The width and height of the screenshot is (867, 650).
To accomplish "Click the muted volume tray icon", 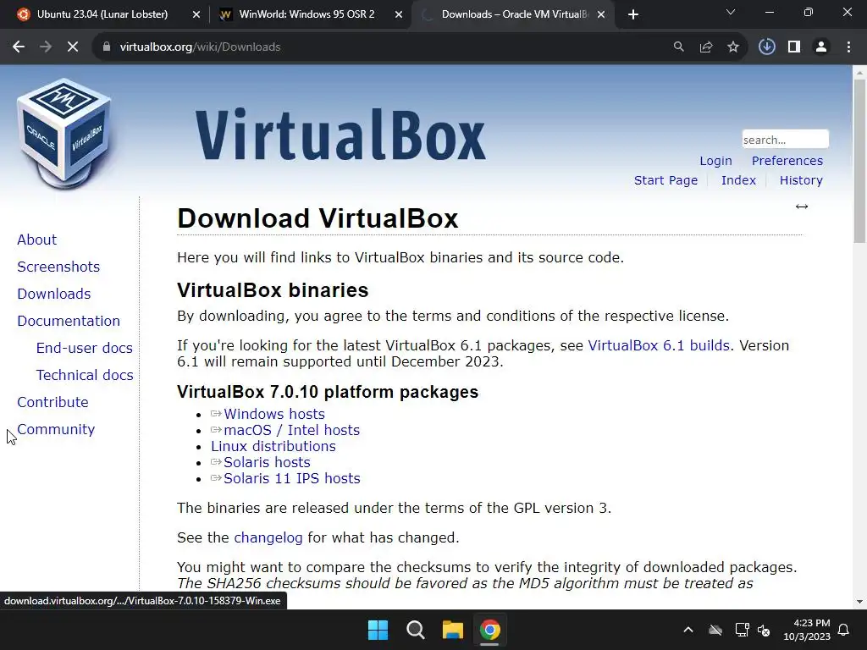I will point(765,630).
